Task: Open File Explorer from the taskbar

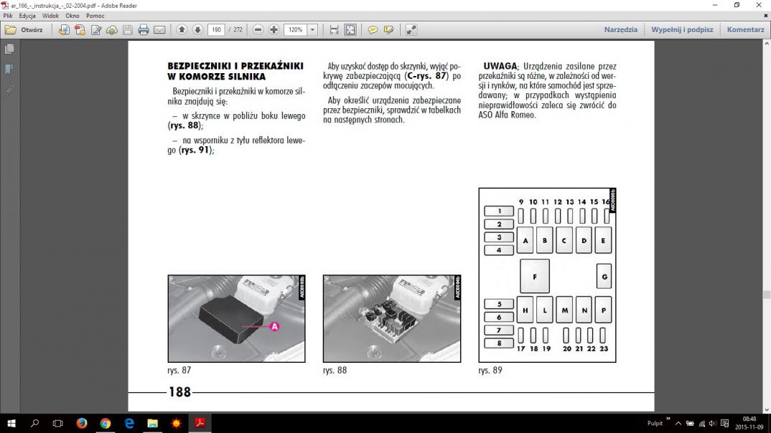Action: (x=152, y=423)
